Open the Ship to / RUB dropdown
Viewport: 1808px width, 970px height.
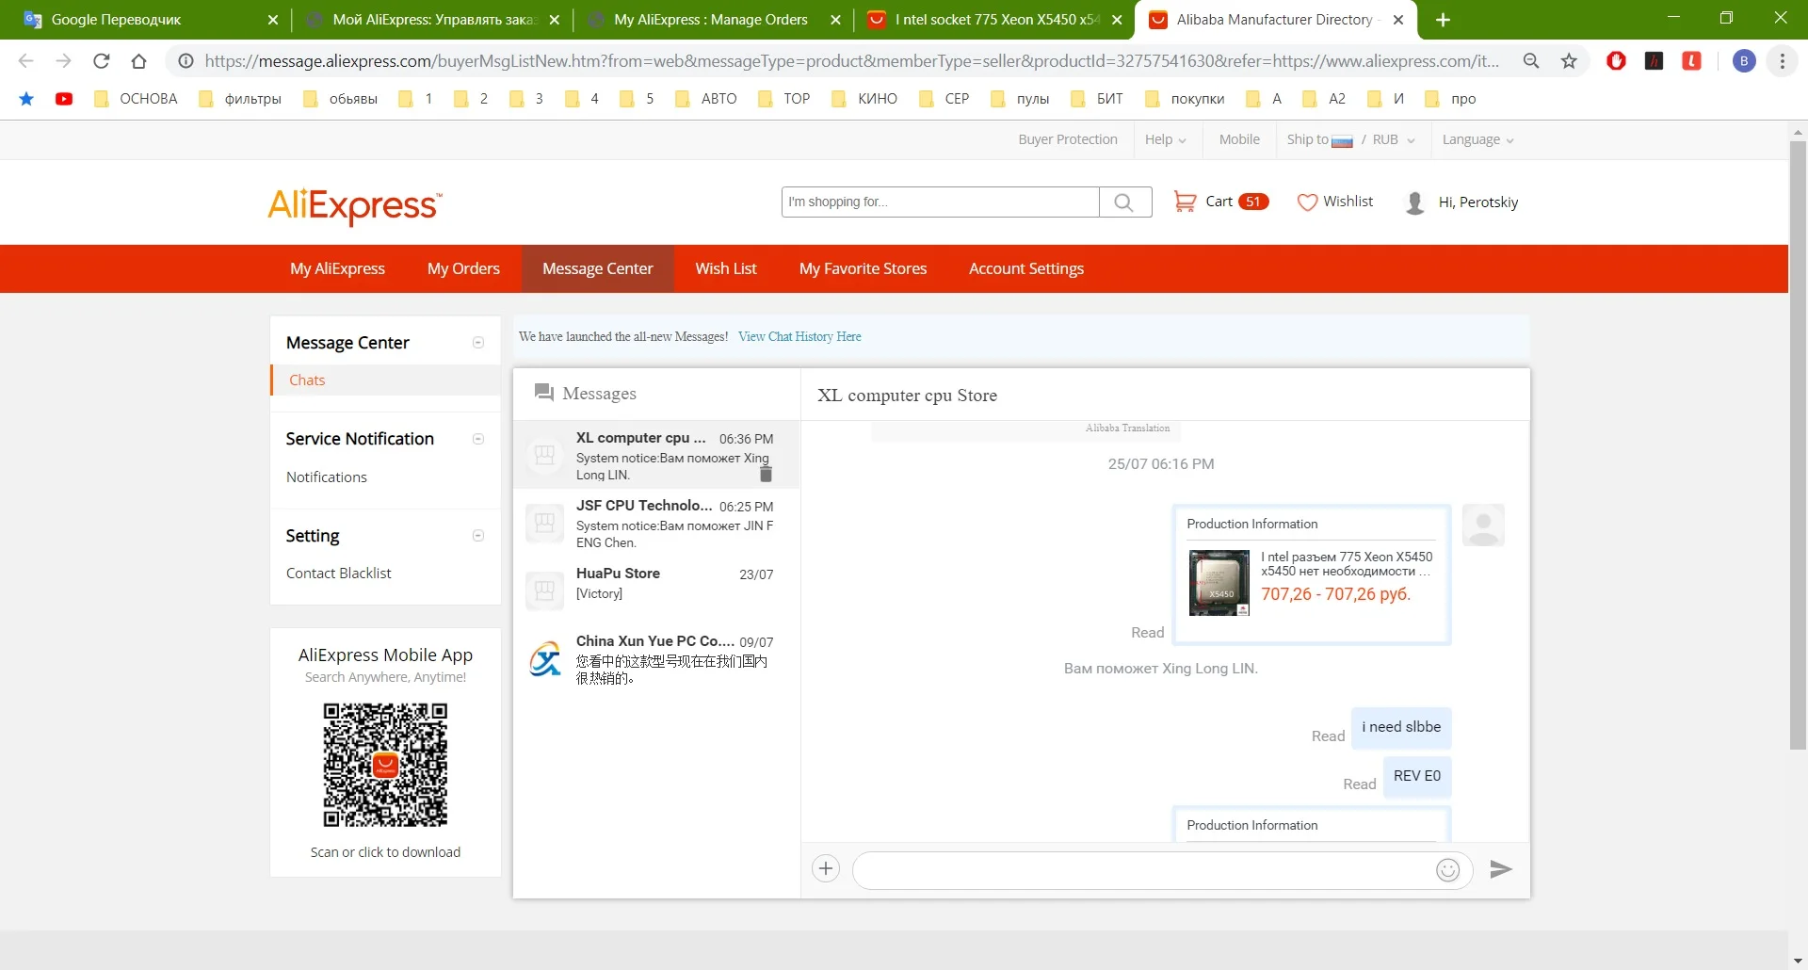[1351, 139]
